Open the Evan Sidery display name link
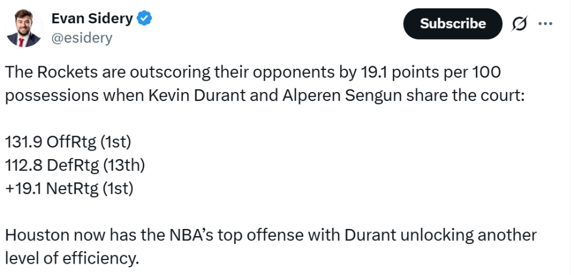The width and height of the screenshot is (574, 275). coord(91,19)
